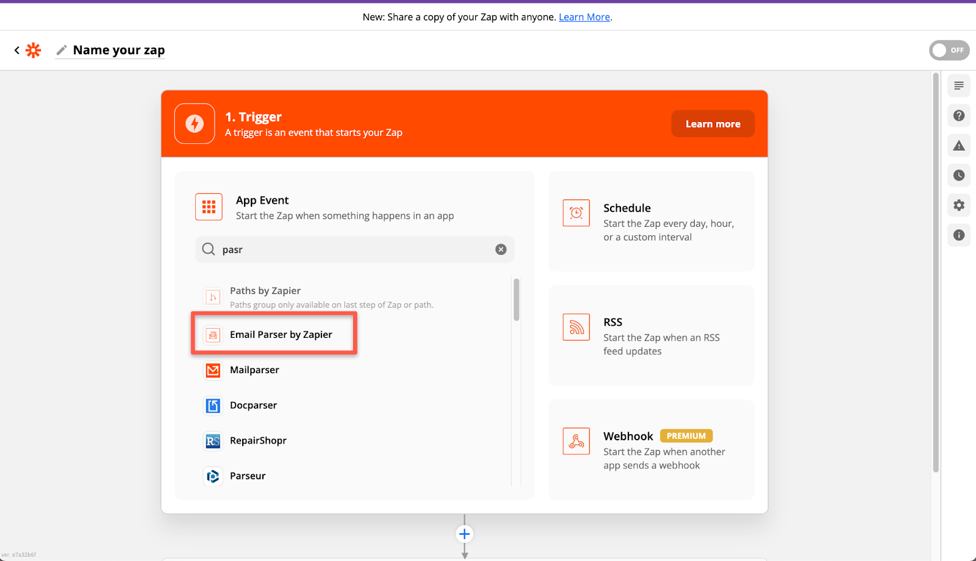Click the Email Parser by Zapier icon
Viewport: 976px width, 561px height.
click(213, 335)
